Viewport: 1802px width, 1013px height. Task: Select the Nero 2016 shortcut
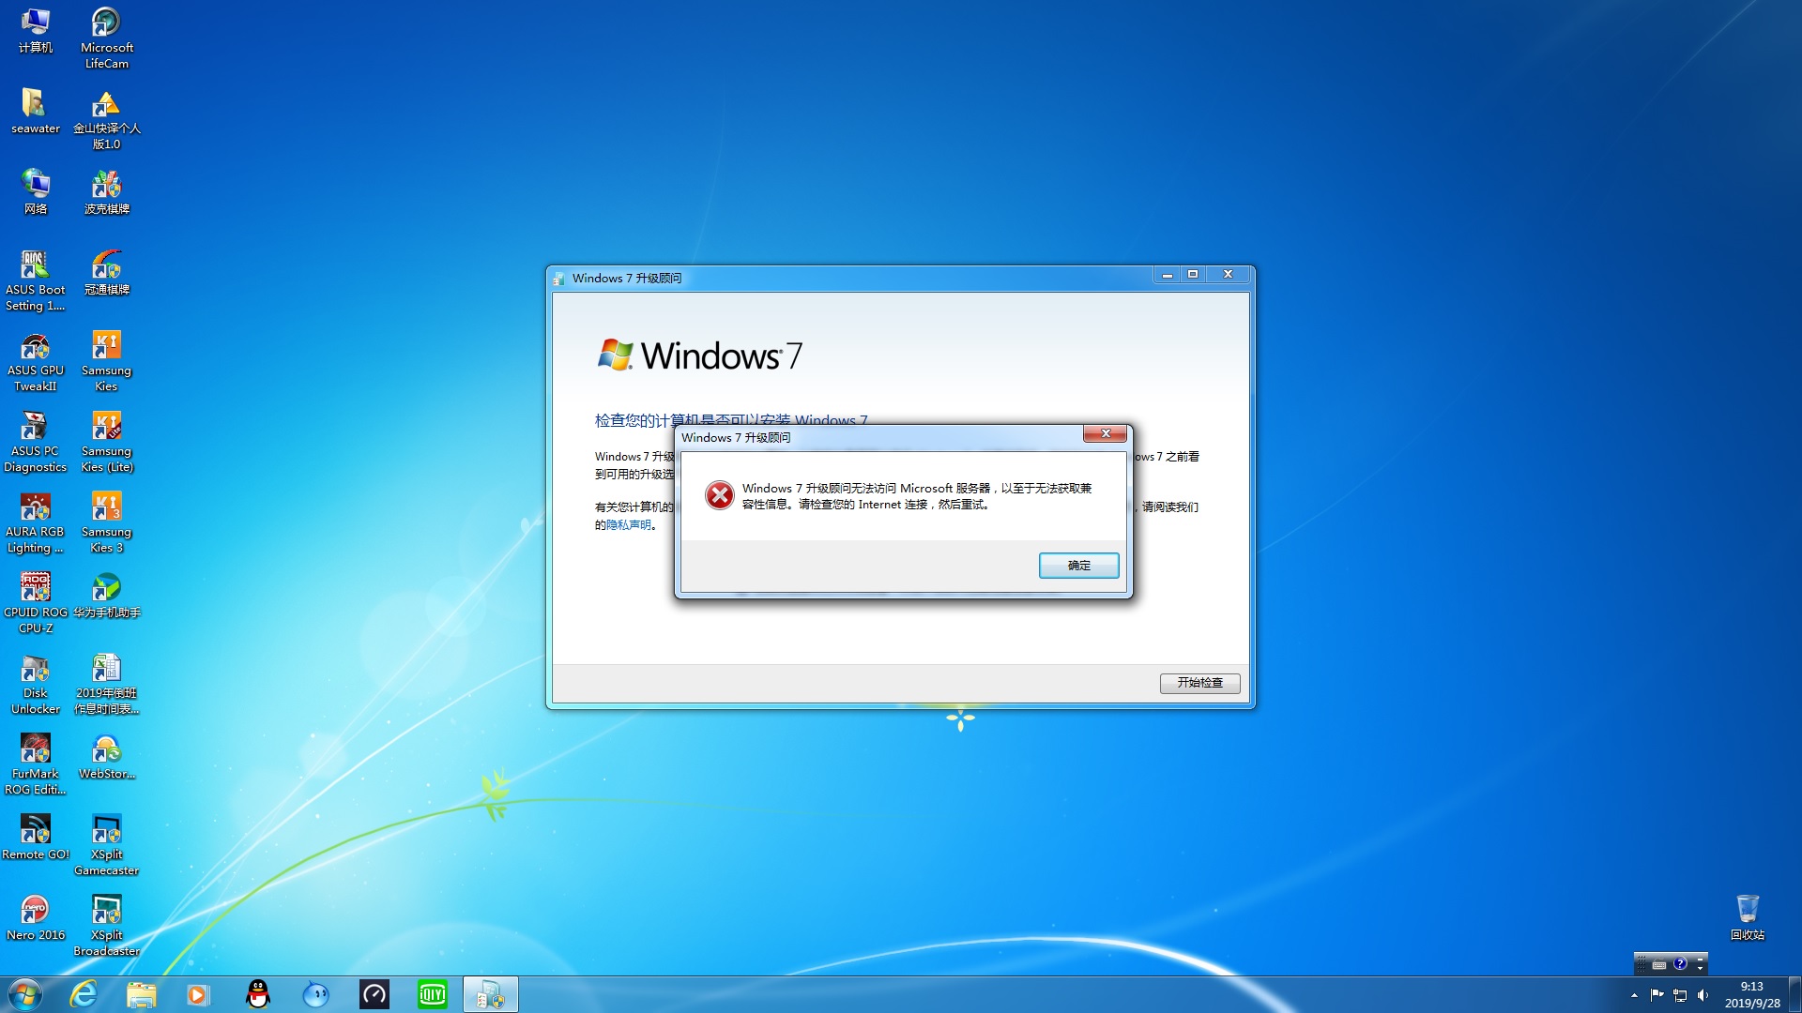[x=36, y=917]
